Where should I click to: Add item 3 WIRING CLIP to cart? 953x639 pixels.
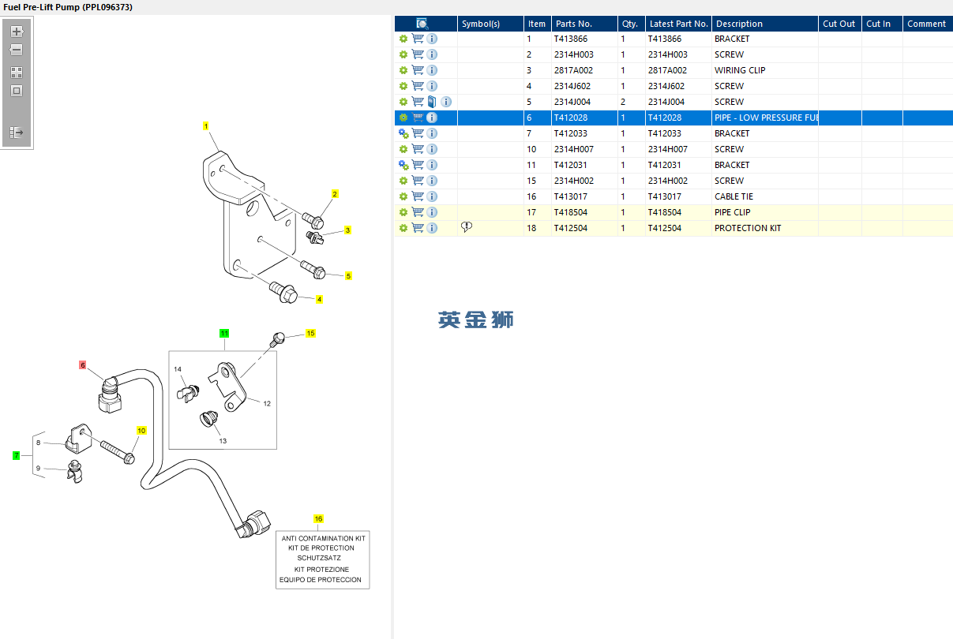pyautogui.click(x=418, y=70)
